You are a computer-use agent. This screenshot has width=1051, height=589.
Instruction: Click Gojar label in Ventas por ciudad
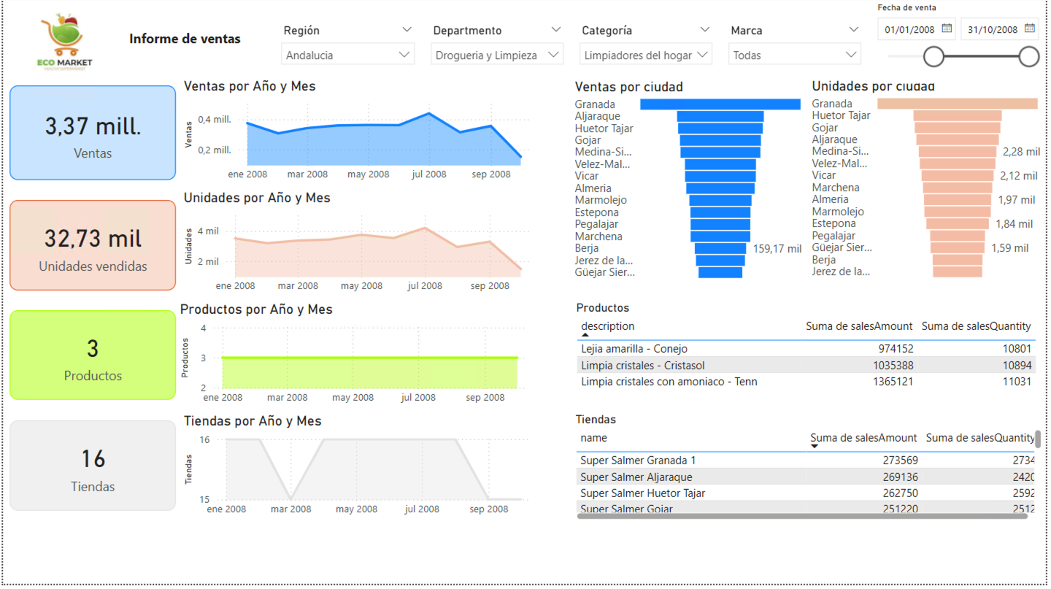click(588, 140)
